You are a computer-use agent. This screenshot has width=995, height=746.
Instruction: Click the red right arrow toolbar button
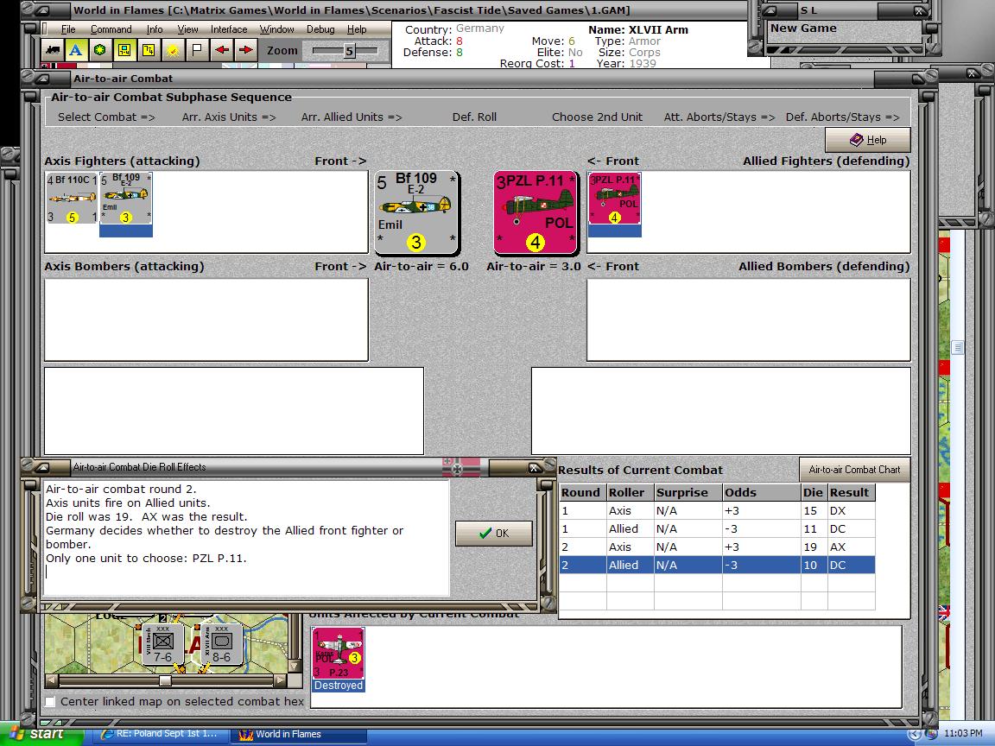pyautogui.click(x=245, y=49)
